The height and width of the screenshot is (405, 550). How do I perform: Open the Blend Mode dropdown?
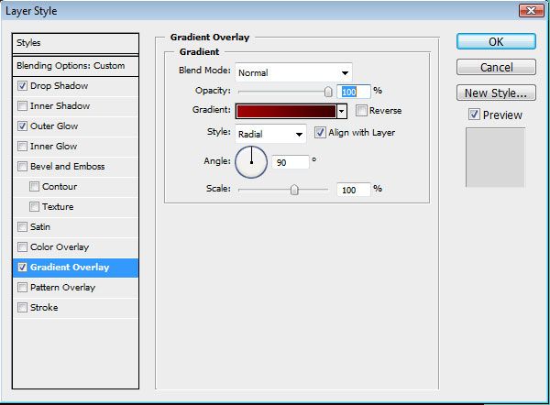tap(293, 72)
